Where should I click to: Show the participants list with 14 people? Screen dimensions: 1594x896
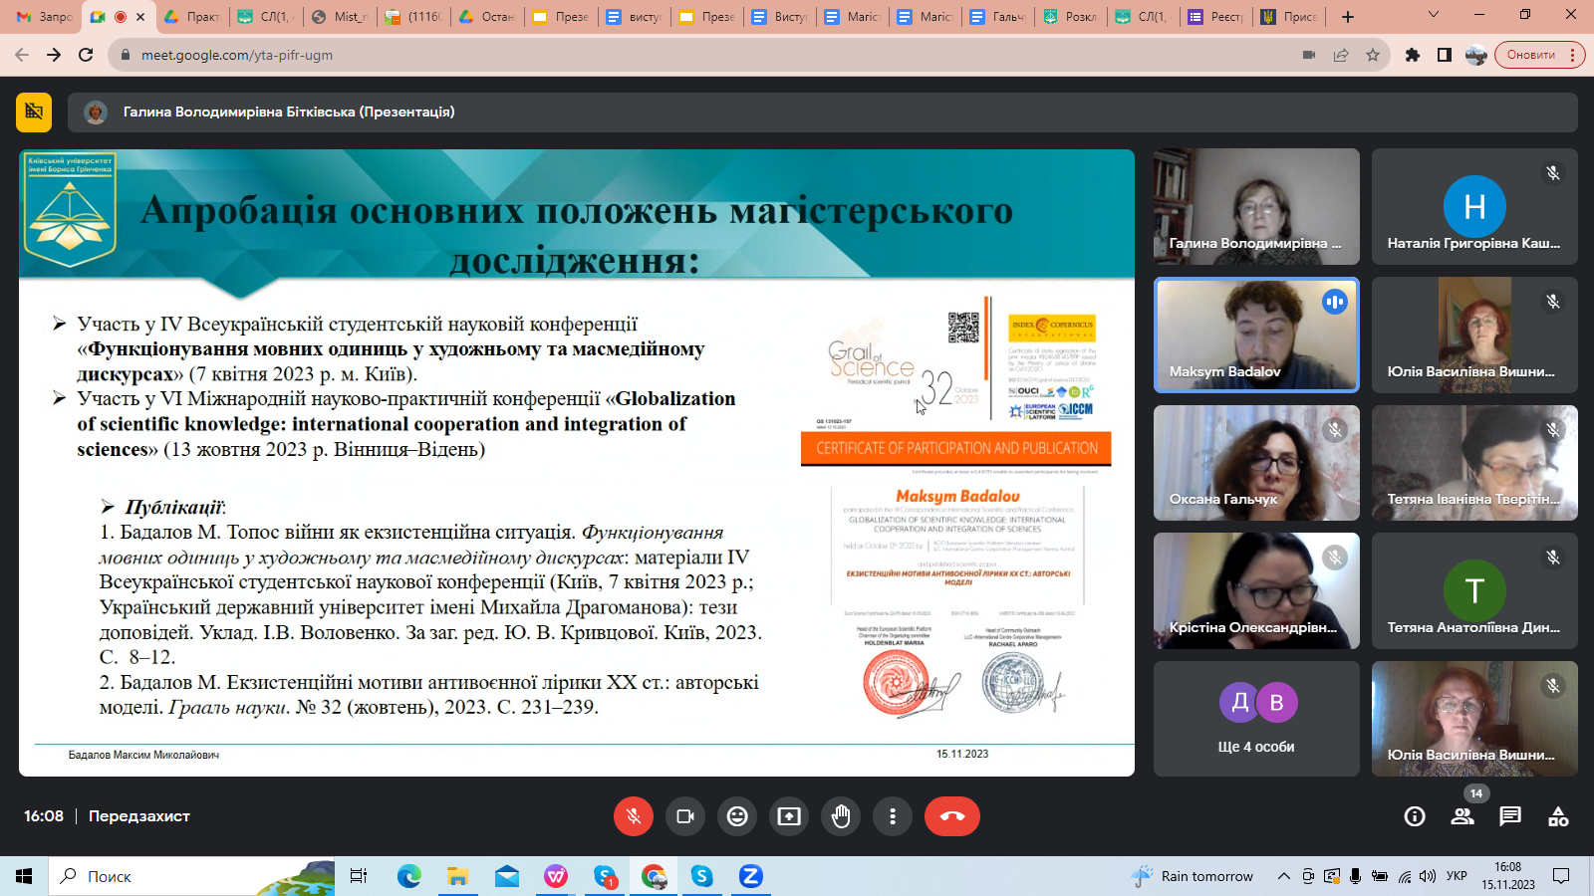(1462, 816)
